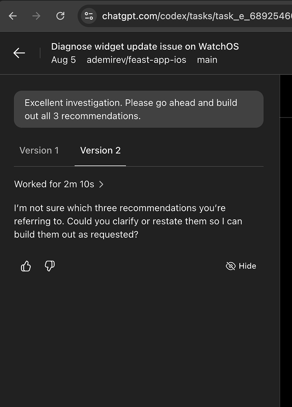Open site permissions via the address bar icon
Viewport: 292px width, 407px height.
(88, 16)
